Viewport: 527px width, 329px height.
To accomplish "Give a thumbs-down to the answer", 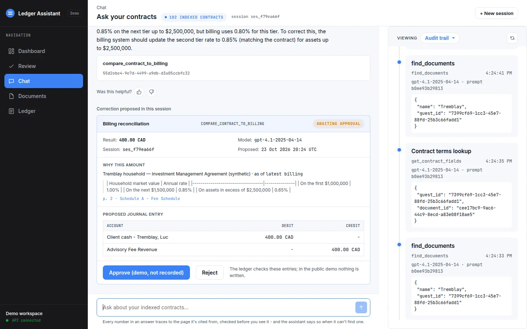I will point(152,92).
